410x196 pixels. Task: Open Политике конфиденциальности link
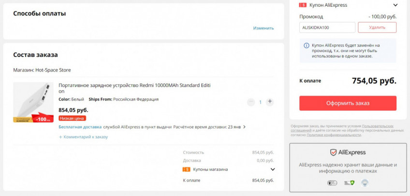click(334, 135)
